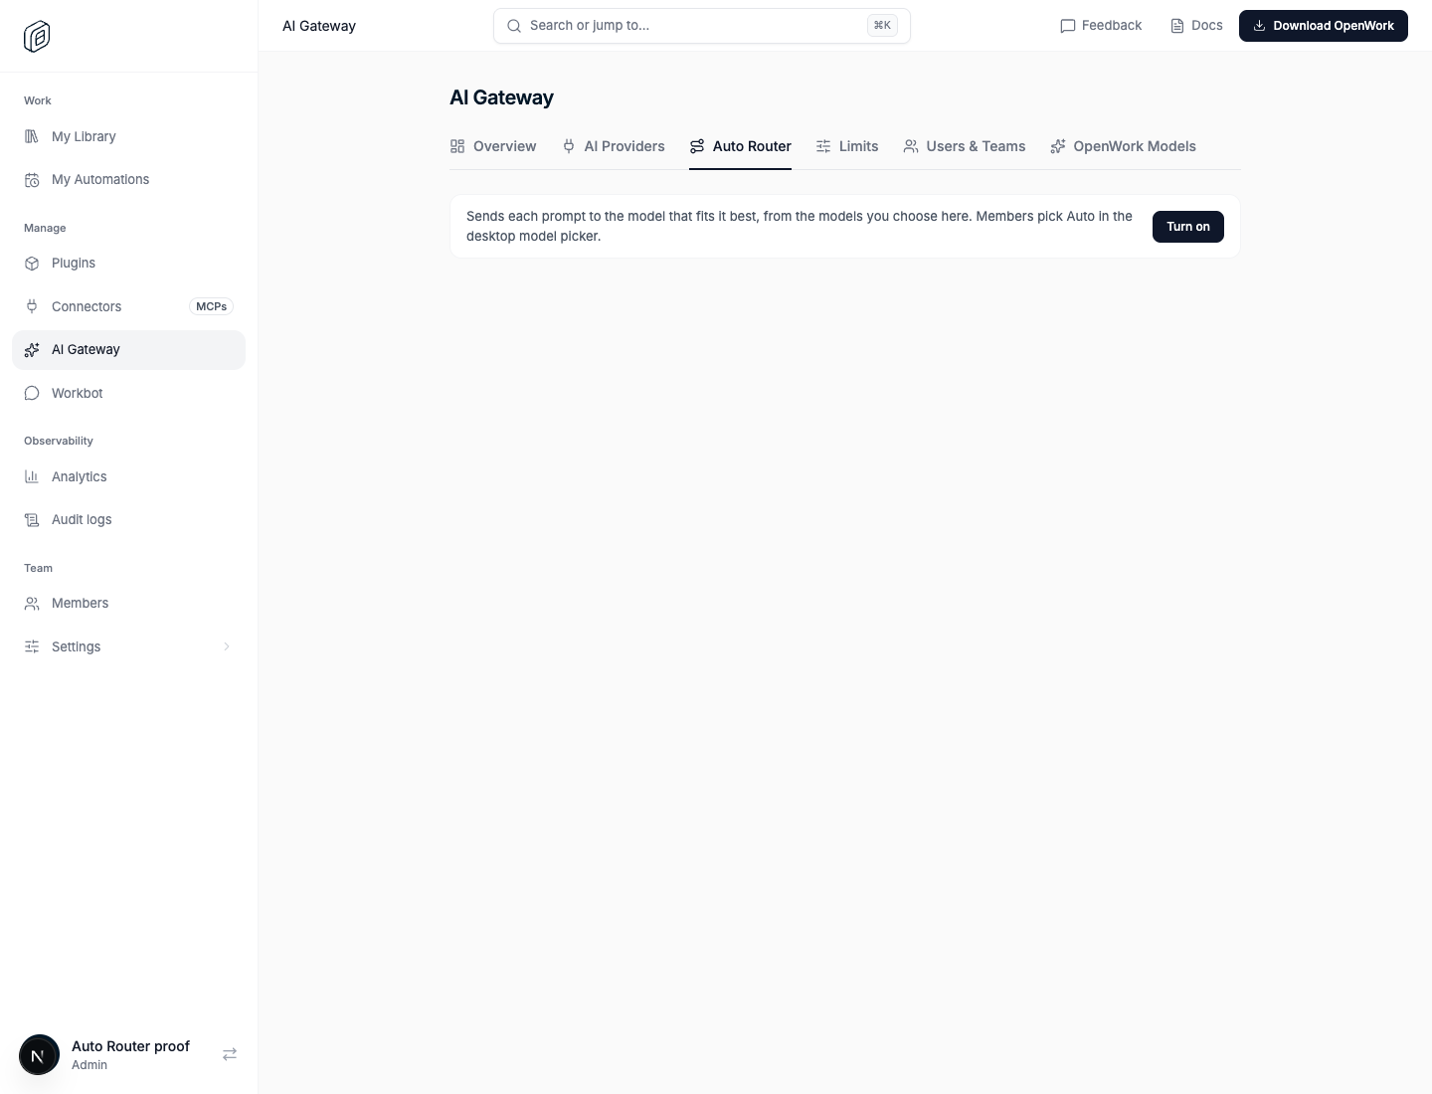Open the Docs link

tap(1196, 26)
